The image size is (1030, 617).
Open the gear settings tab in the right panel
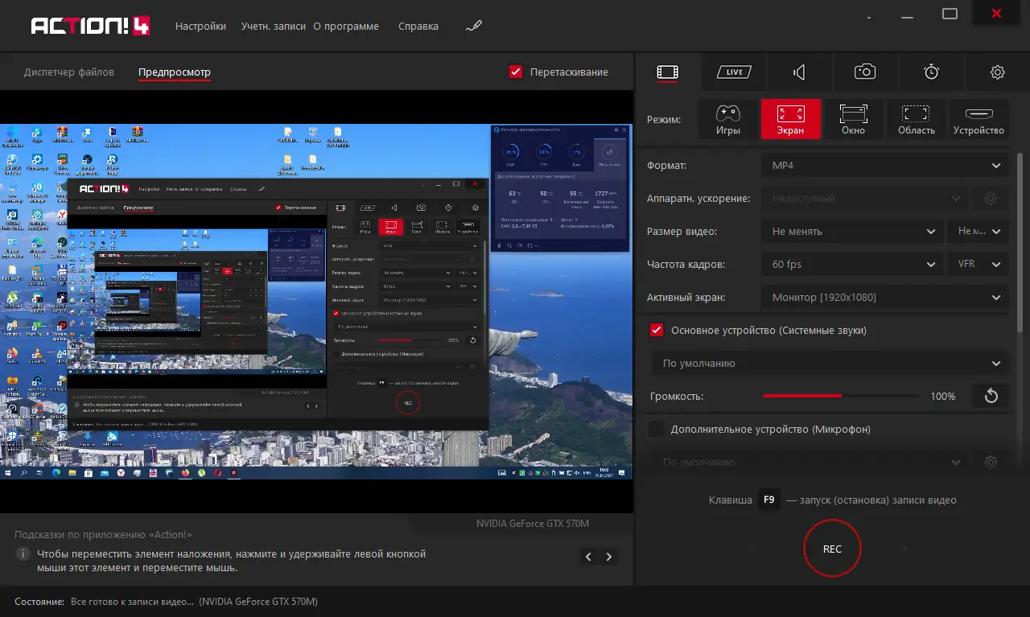(998, 72)
